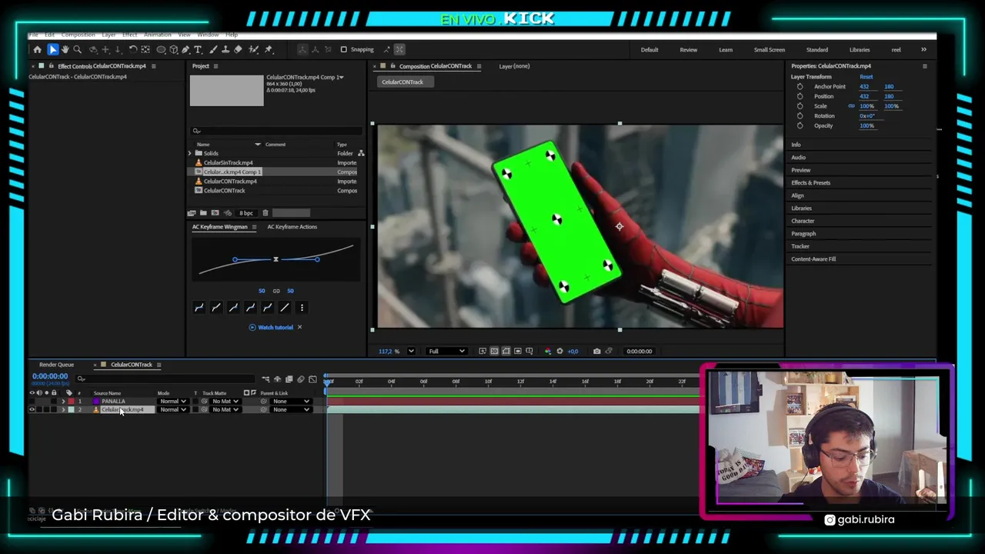Image resolution: width=985 pixels, height=554 pixels.
Task: Select the Hand tool
Action: 65,49
